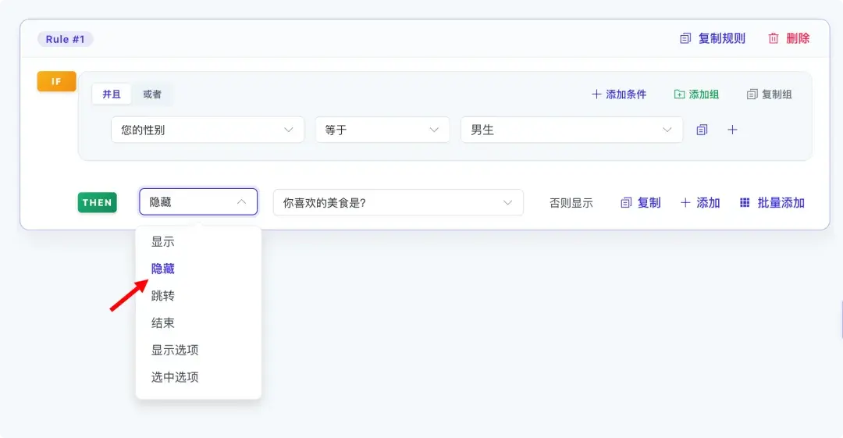
Task: Open the 等于 operator dropdown
Action: pyautogui.click(x=382, y=130)
